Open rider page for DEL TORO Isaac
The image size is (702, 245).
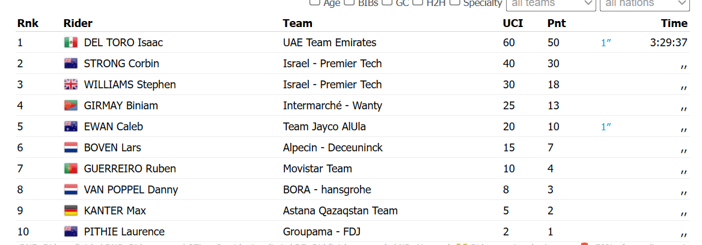pos(124,43)
